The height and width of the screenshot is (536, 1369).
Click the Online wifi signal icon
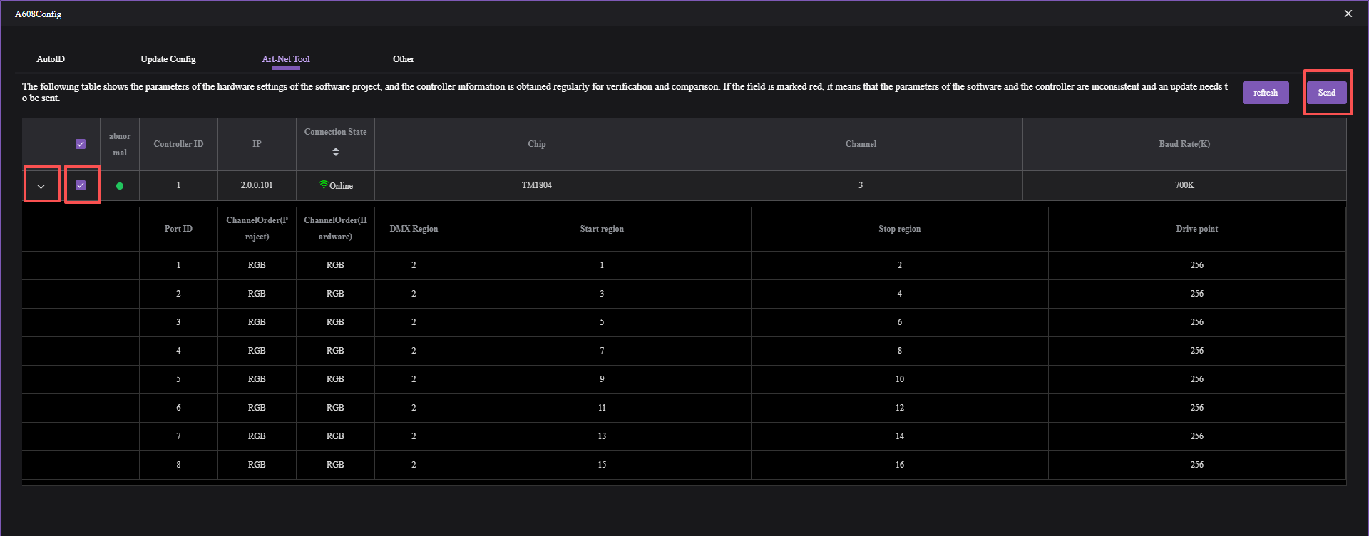coord(324,185)
